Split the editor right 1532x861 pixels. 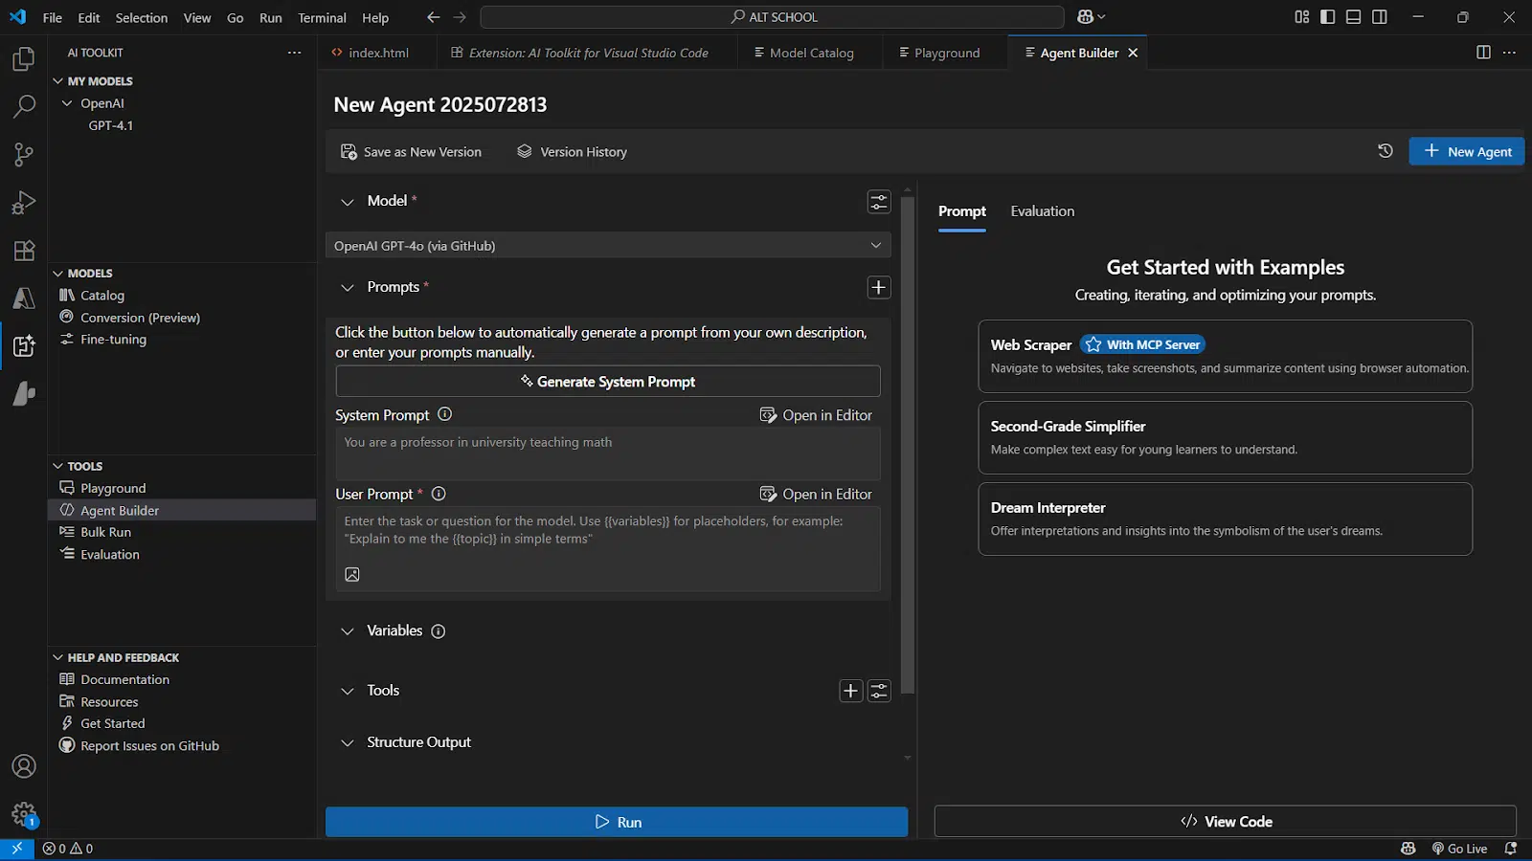1483,53
